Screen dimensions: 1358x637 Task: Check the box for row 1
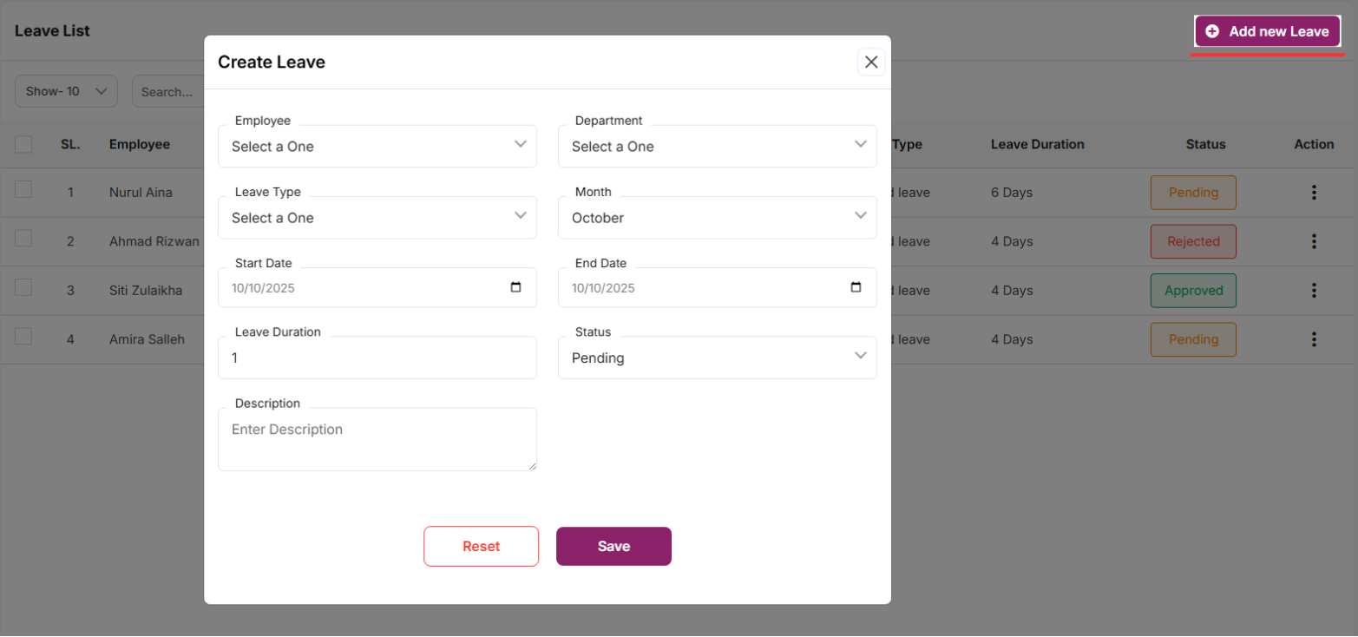pyautogui.click(x=23, y=189)
